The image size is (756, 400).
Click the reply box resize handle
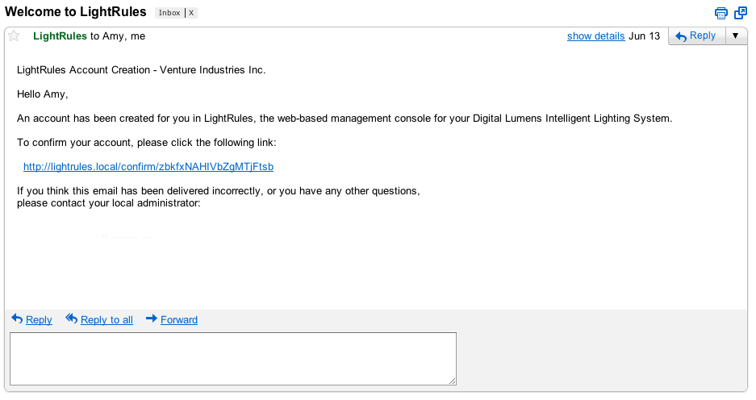[453, 381]
